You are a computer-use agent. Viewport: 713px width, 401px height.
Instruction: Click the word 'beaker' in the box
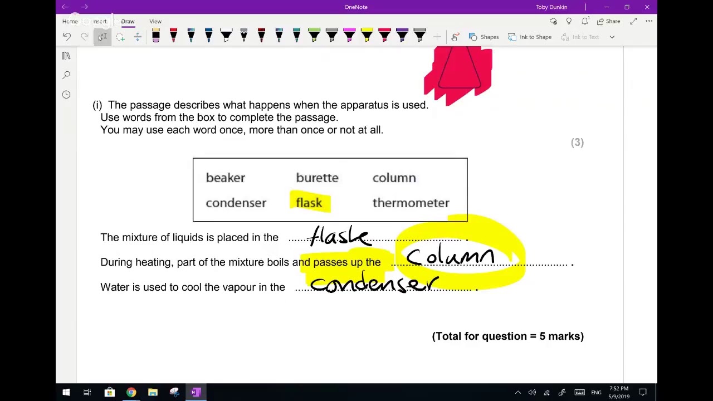tap(225, 178)
